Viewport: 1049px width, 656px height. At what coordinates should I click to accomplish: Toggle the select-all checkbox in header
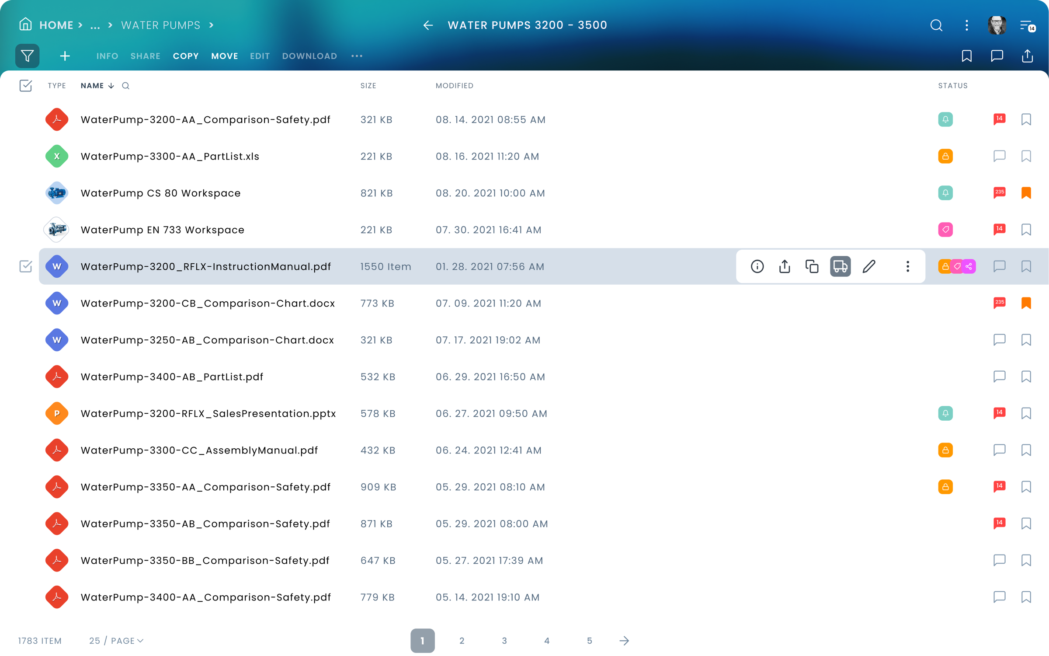point(26,86)
